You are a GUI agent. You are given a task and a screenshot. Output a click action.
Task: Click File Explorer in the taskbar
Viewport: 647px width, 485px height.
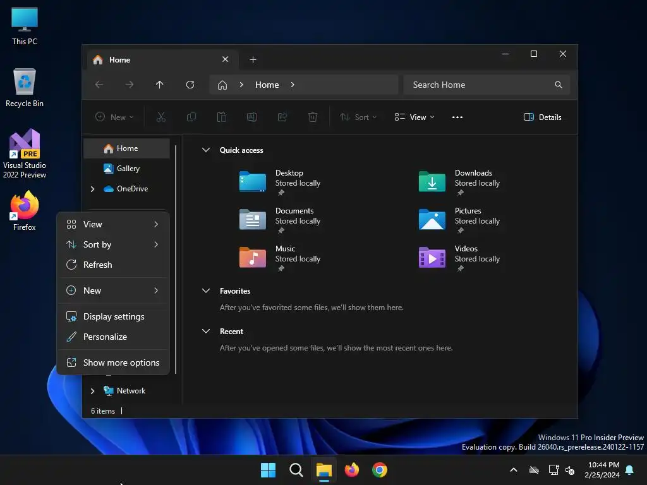tap(324, 470)
